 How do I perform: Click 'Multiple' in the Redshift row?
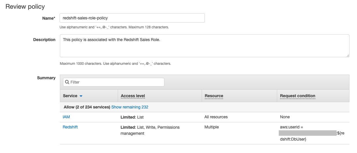pyautogui.click(x=211, y=127)
